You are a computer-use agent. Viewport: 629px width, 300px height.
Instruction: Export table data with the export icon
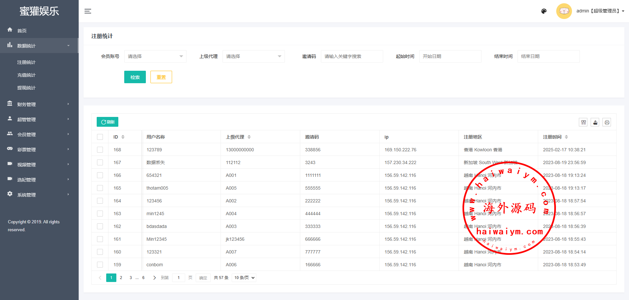point(595,122)
